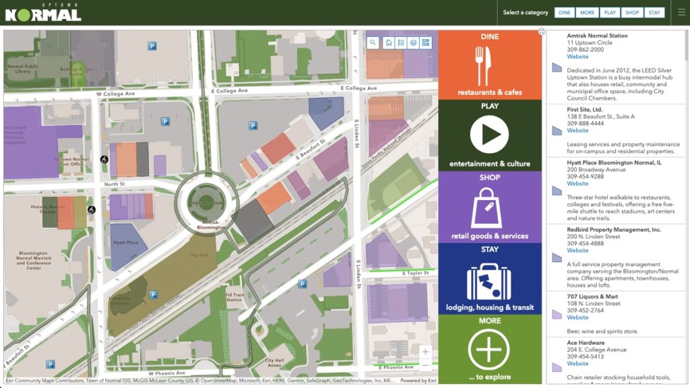Open the Amtrak Normal Station Website link
Viewport: 690px width, 388px height.
point(577,57)
